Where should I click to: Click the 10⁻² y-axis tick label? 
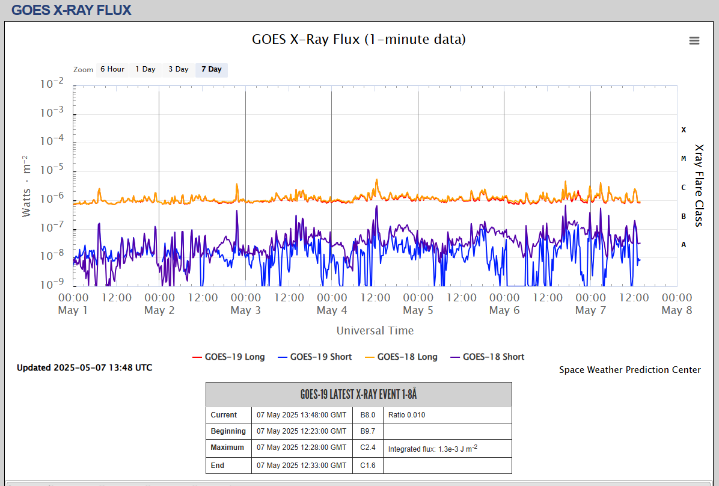(52, 84)
